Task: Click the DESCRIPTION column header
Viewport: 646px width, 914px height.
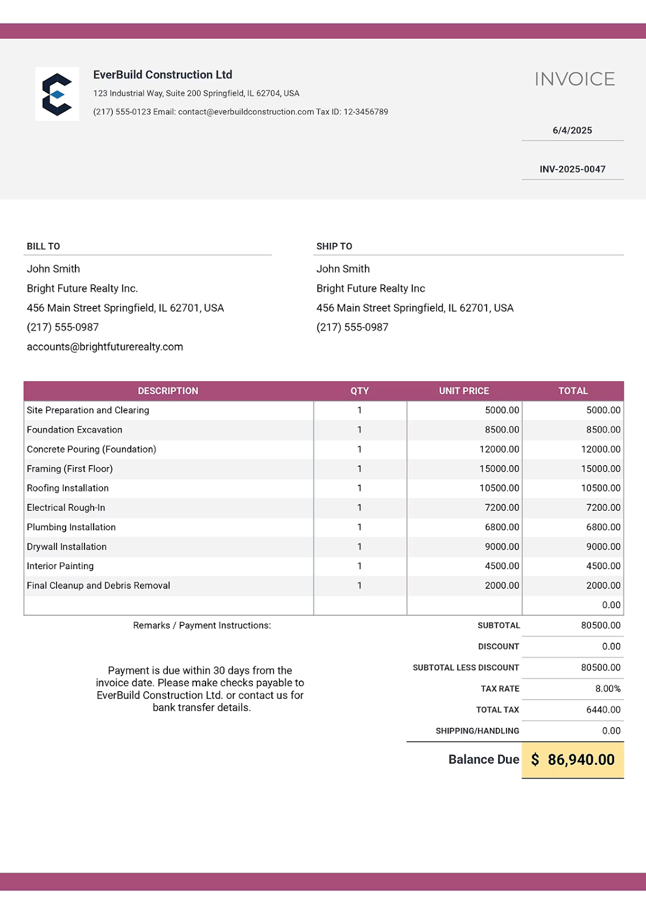Action: click(168, 391)
